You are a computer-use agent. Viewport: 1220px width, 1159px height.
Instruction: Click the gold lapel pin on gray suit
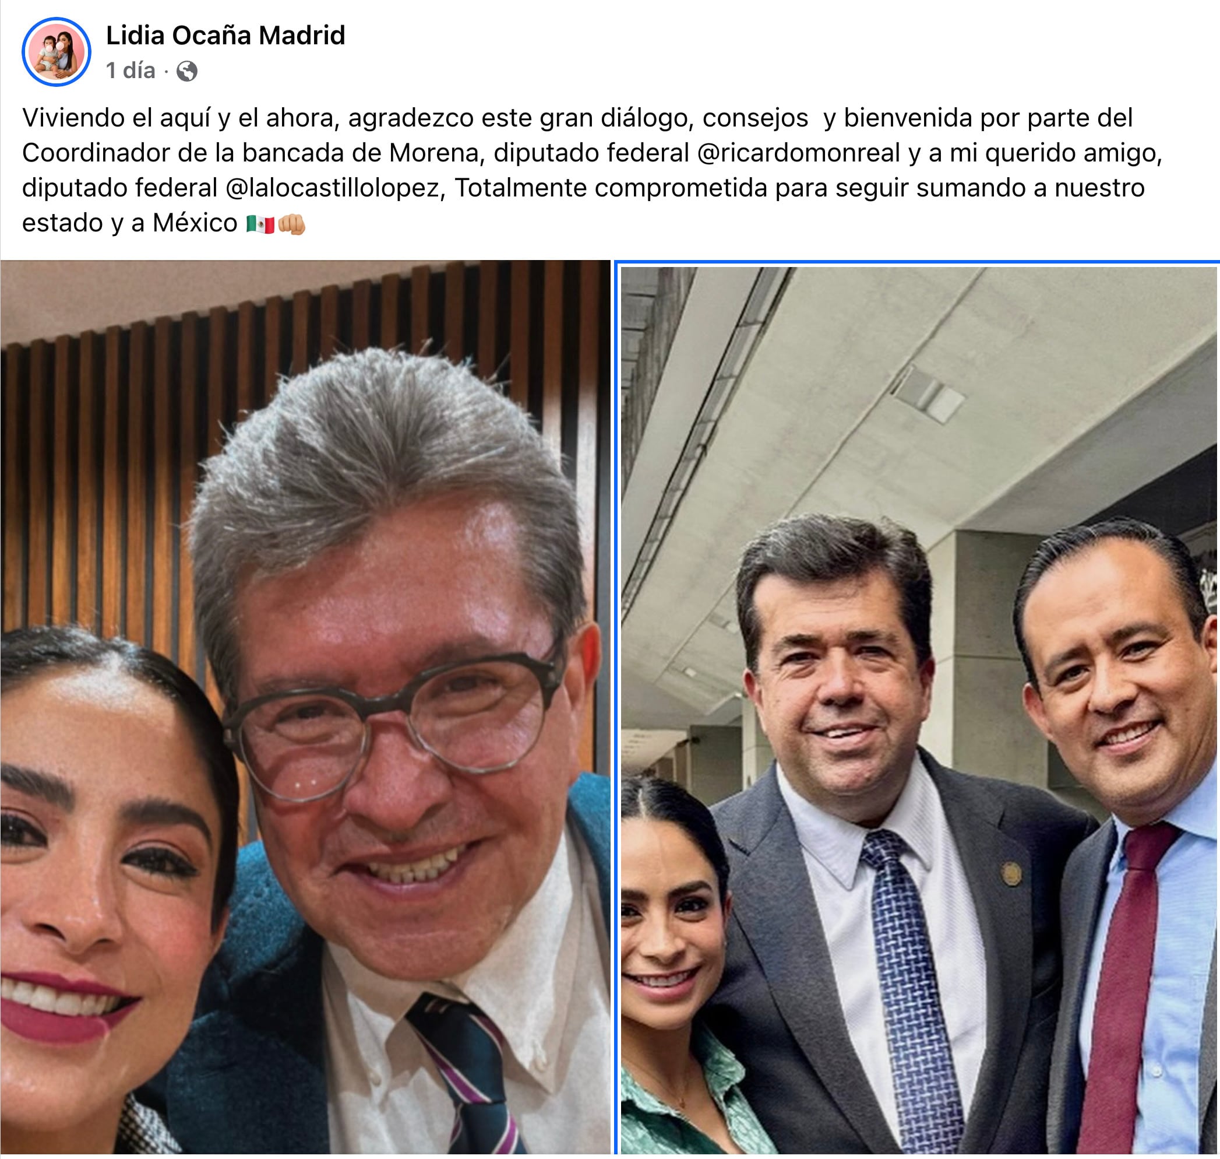[1011, 873]
